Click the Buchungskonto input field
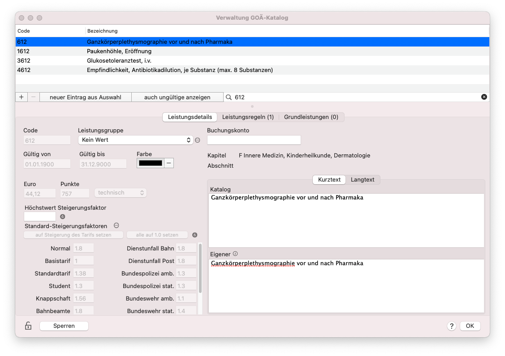505x356 pixels. (x=254, y=140)
